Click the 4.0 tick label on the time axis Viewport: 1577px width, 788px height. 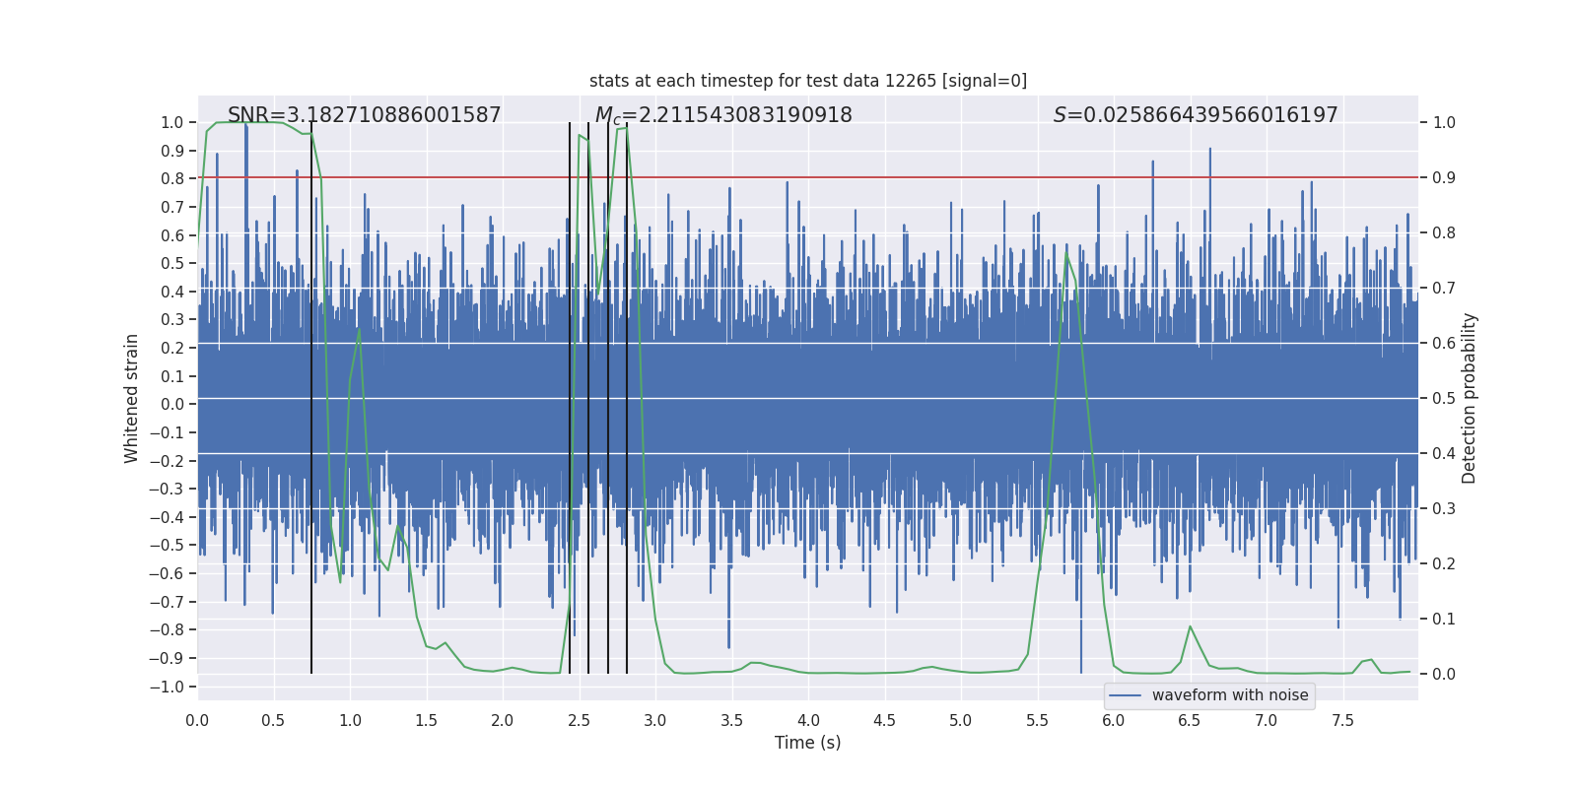808,720
